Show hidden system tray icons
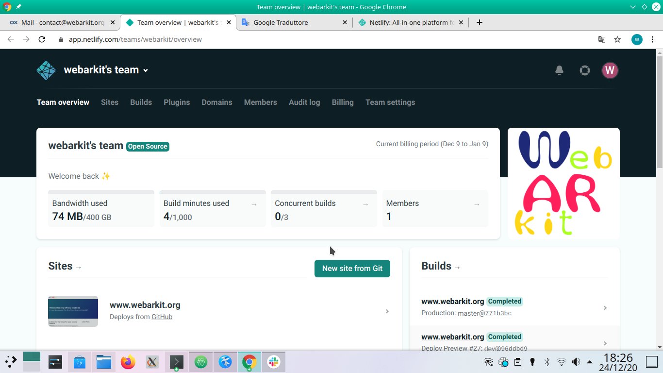The image size is (663, 373). click(590, 362)
